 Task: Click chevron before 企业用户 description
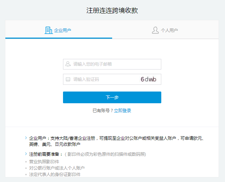[x=26, y=138]
